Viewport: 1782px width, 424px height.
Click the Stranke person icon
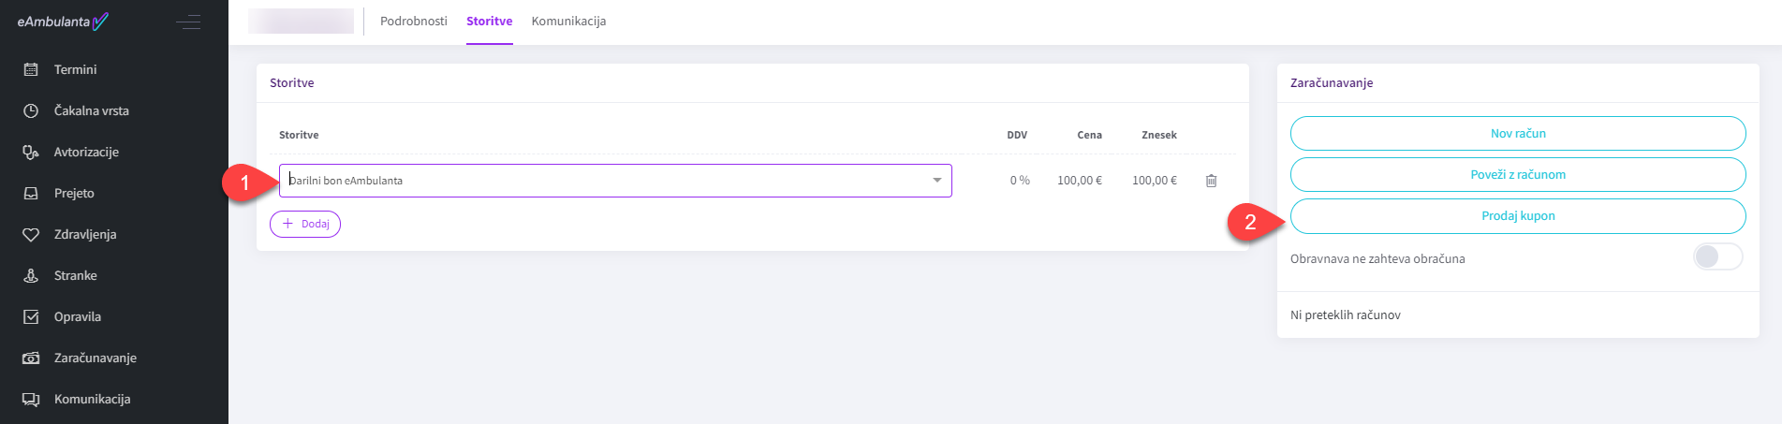(31, 275)
